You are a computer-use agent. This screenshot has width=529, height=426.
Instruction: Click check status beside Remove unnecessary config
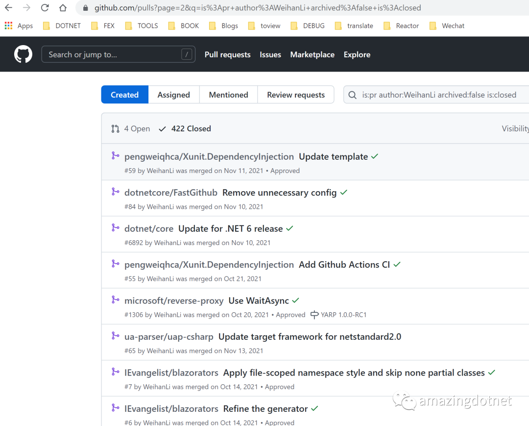click(343, 192)
